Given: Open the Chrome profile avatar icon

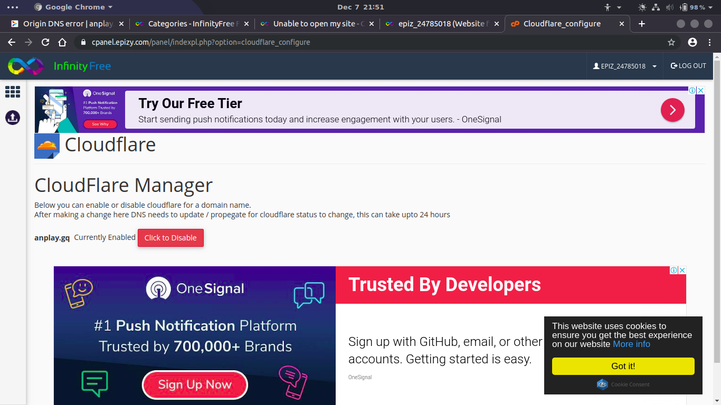Looking at the screenshot, I should click(x=692, y=42).
